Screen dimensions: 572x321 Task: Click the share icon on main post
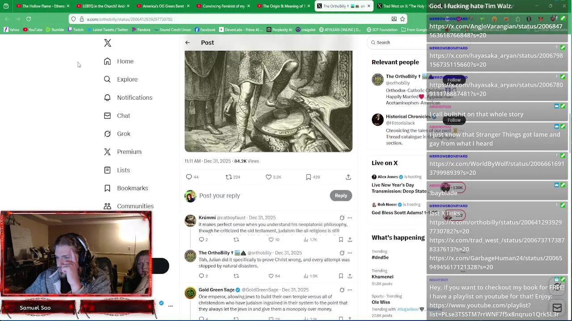click(349, 177)
